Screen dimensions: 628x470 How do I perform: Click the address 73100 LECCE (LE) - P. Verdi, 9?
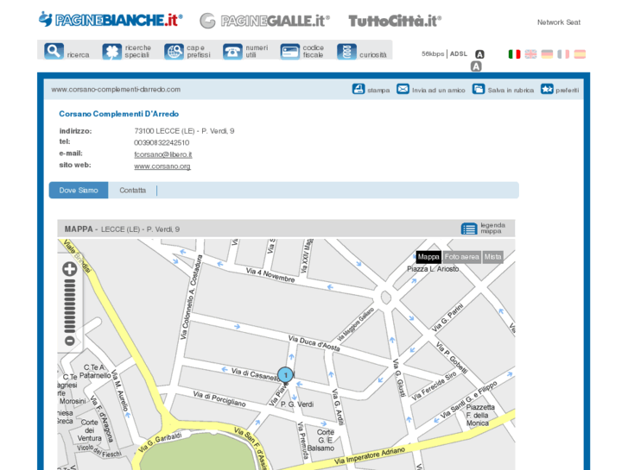click(184, 131)
